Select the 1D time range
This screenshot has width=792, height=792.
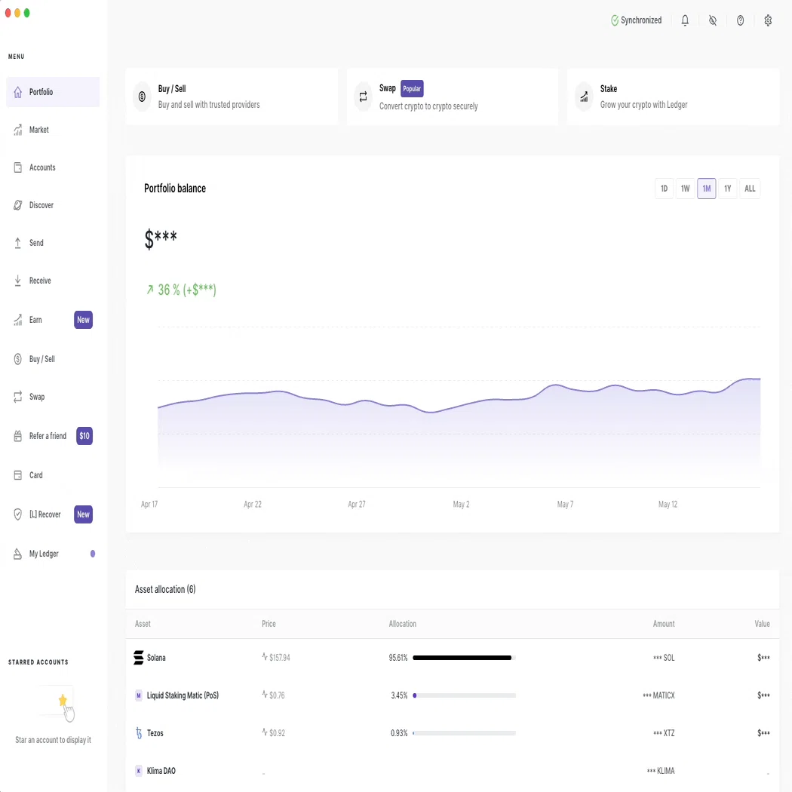tap(665, 189)
